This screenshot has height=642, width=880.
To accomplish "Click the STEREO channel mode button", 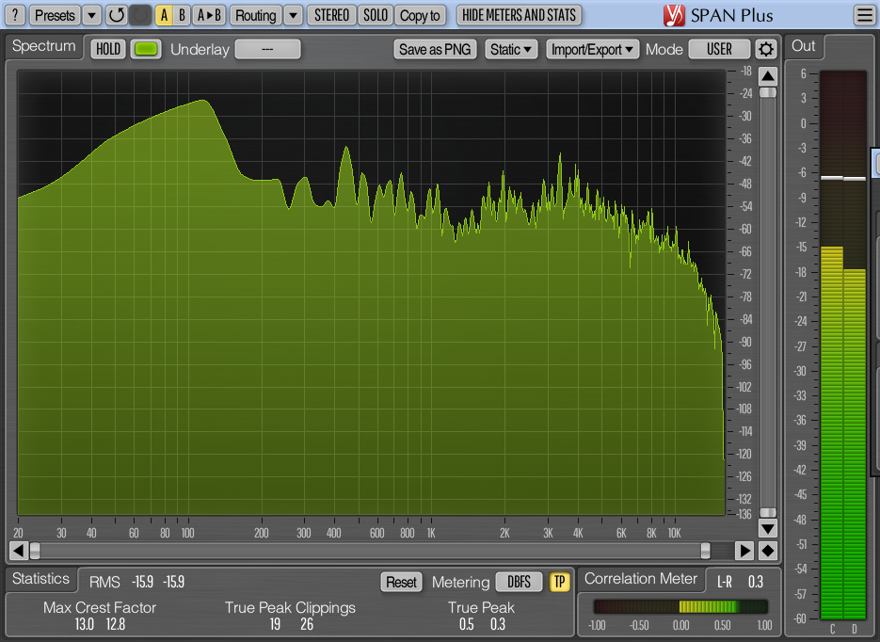I will [x=331, y=15].
